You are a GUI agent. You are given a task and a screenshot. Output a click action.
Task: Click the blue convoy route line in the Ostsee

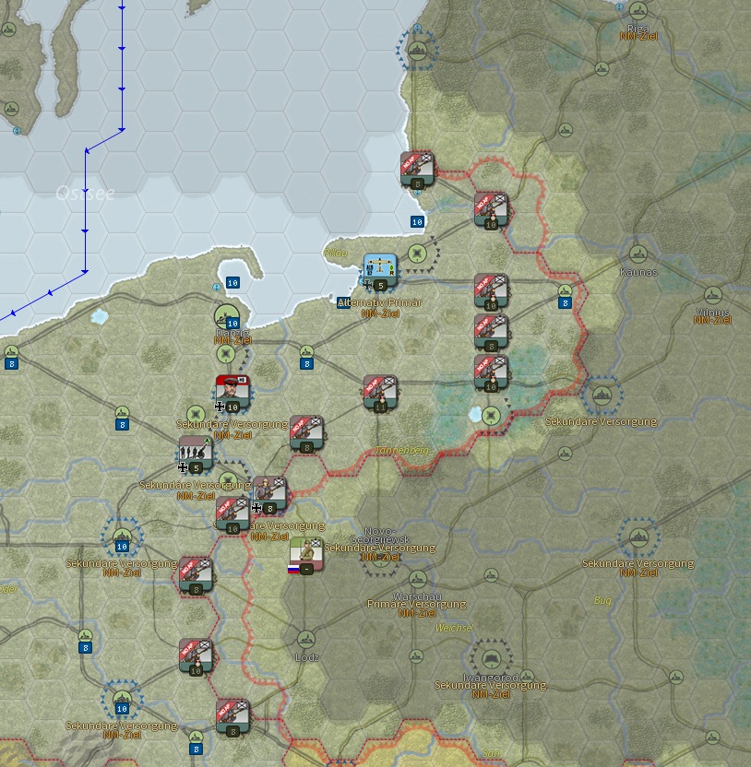point(85,210)
